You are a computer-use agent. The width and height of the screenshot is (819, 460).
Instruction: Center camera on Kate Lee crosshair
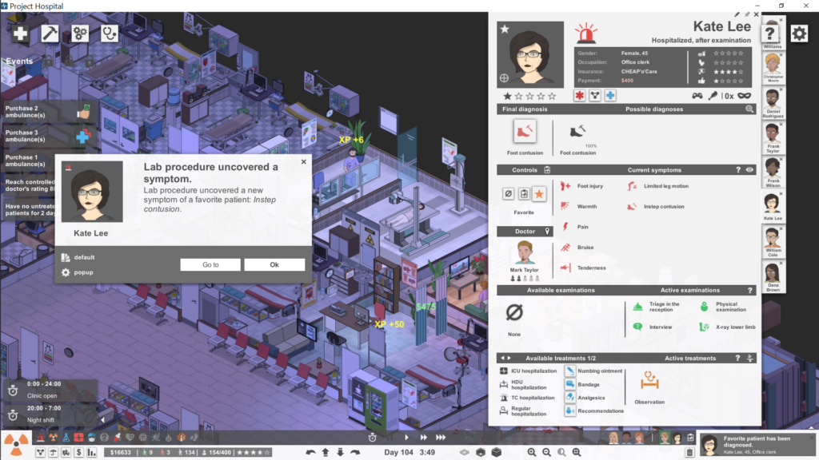pyautogui.click(x=504, y=78)
